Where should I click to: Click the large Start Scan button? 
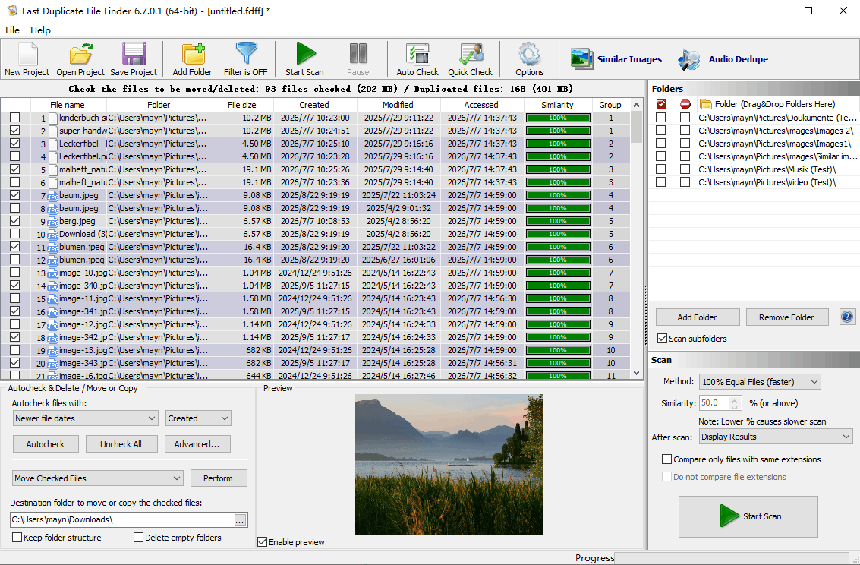(x=748, y=516)
